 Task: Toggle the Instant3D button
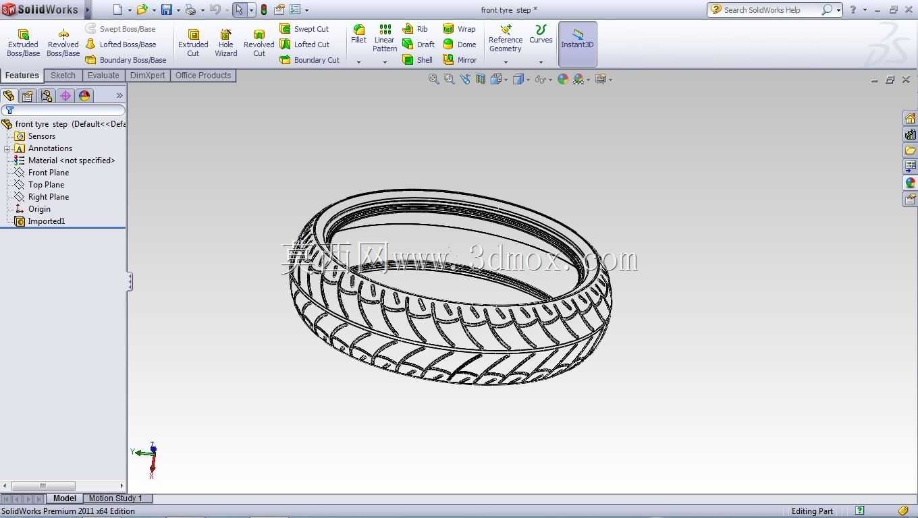pyautogui.click(x=577, y=44)
